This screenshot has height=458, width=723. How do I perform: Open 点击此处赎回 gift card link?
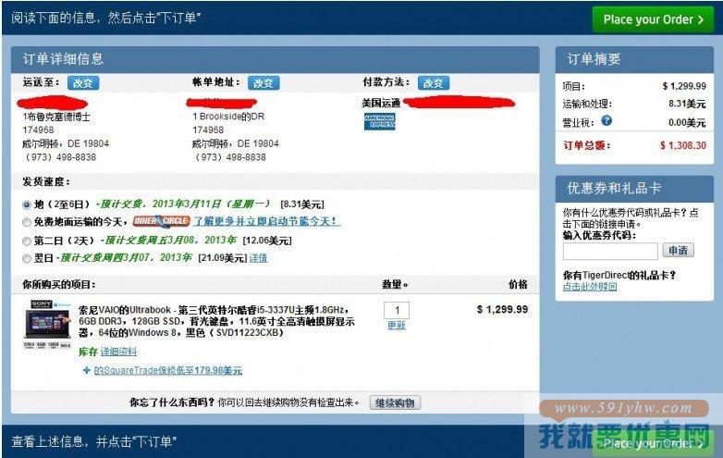click(x=590, y=287)
